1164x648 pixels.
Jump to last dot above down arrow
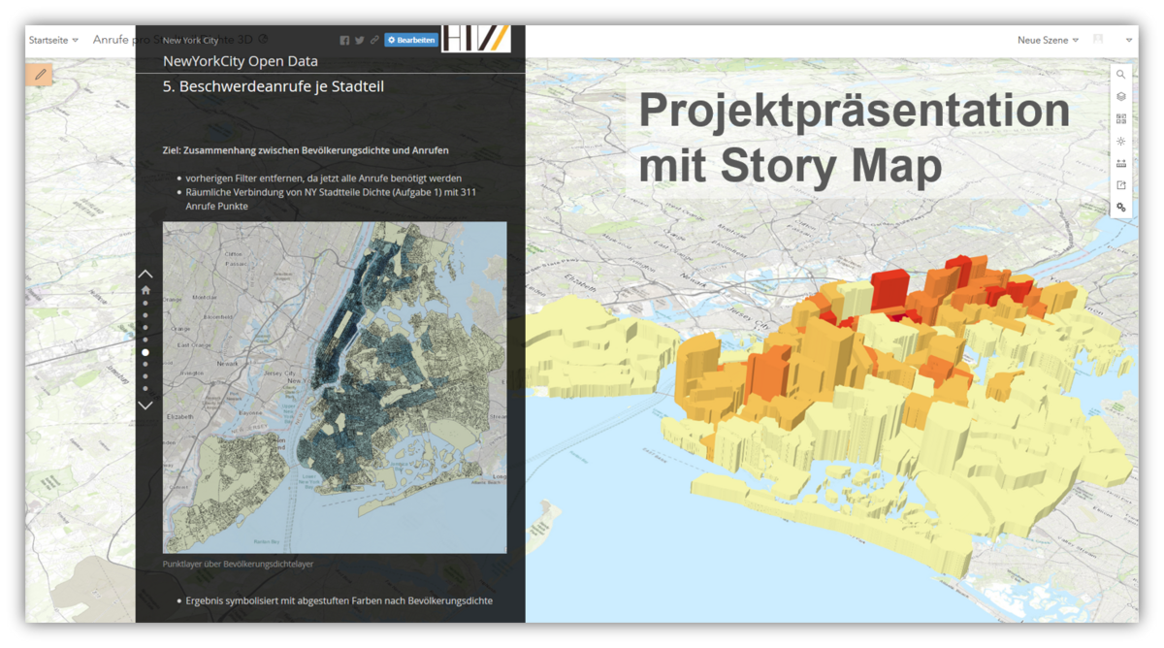[145, 388]
